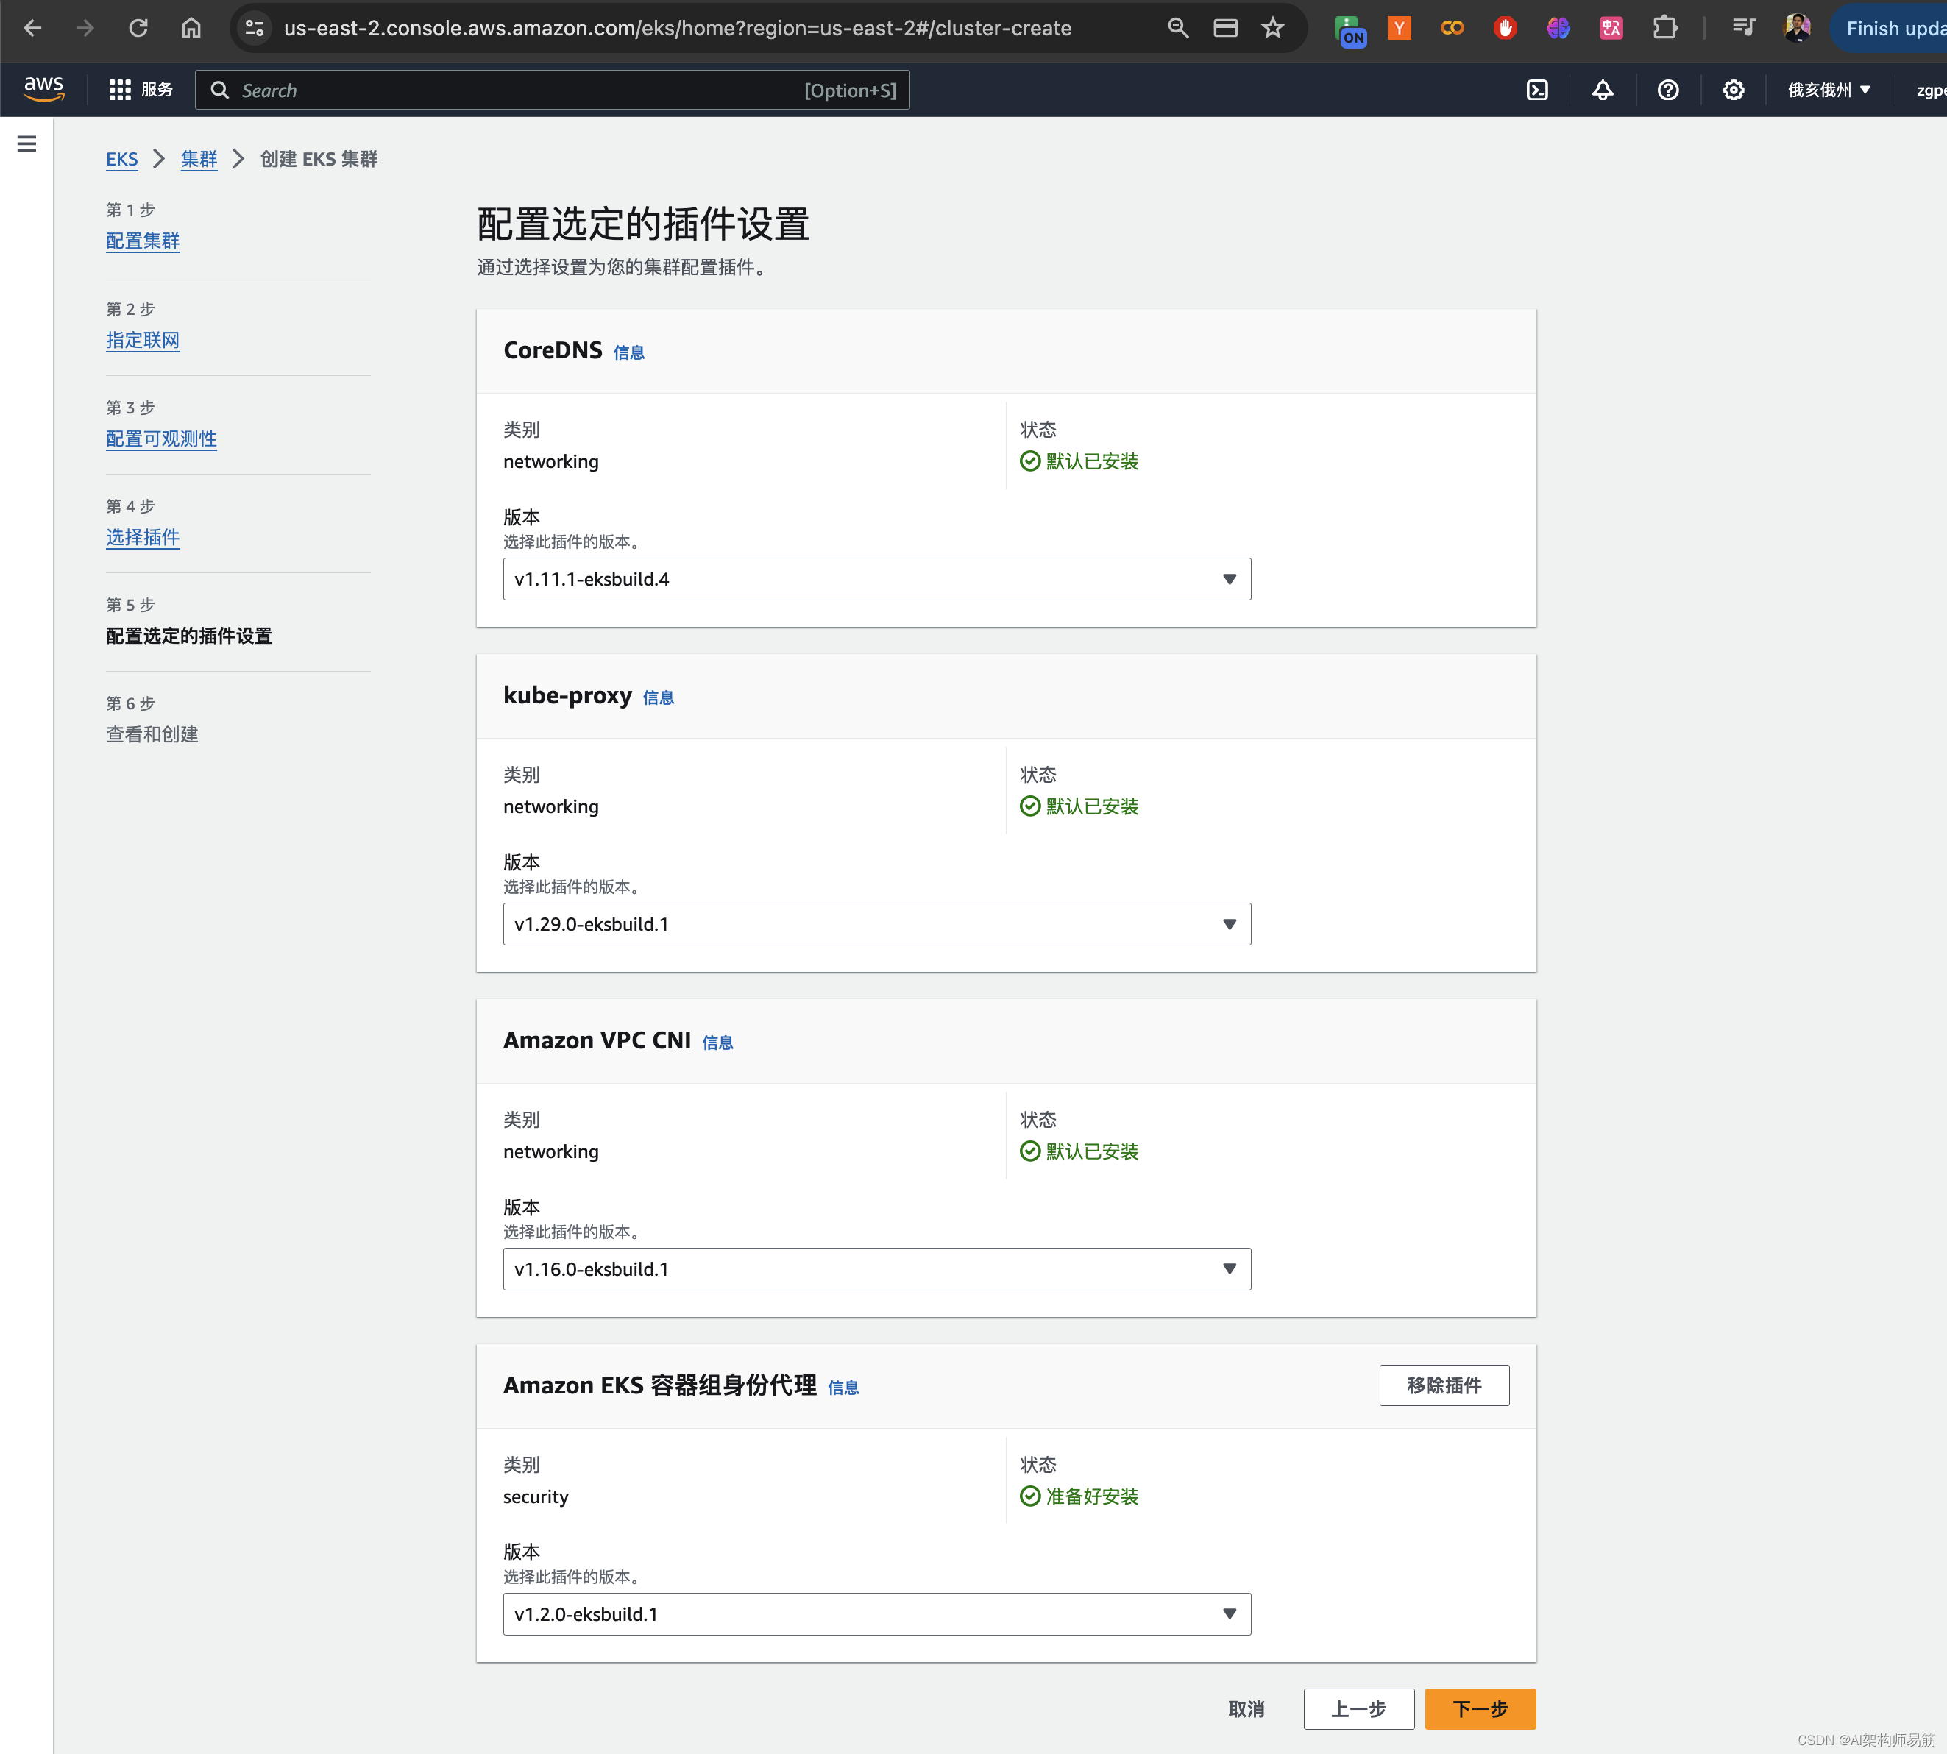Open the kube-proxy version dropdown
Image resolution: width=1947 pixels, height=1754 pixels.
tap(876, 924)
